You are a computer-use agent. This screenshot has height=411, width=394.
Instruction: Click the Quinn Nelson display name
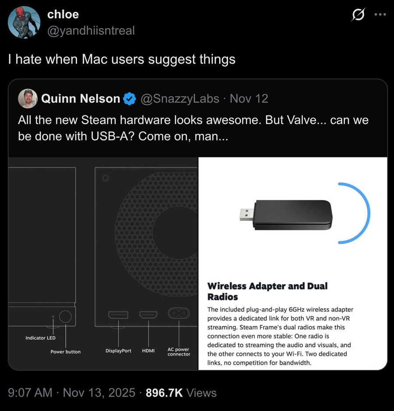pos(81,99)
